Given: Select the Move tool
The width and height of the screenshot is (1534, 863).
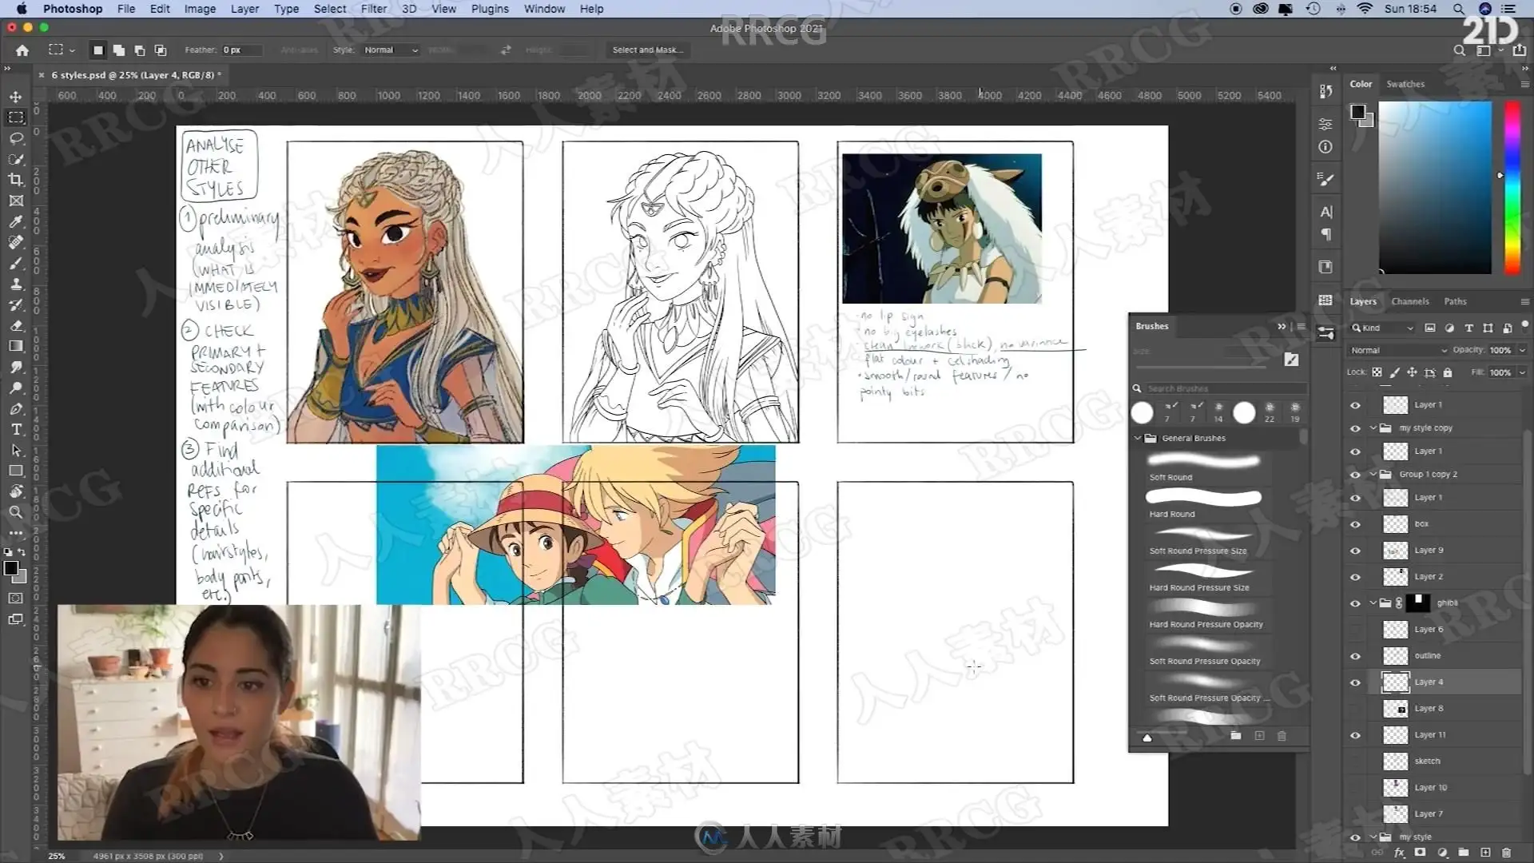Looking at the screenshot, I should 16,97.
